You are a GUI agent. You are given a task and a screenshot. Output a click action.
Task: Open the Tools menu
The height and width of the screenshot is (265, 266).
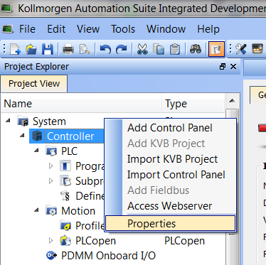pos(123,29)
